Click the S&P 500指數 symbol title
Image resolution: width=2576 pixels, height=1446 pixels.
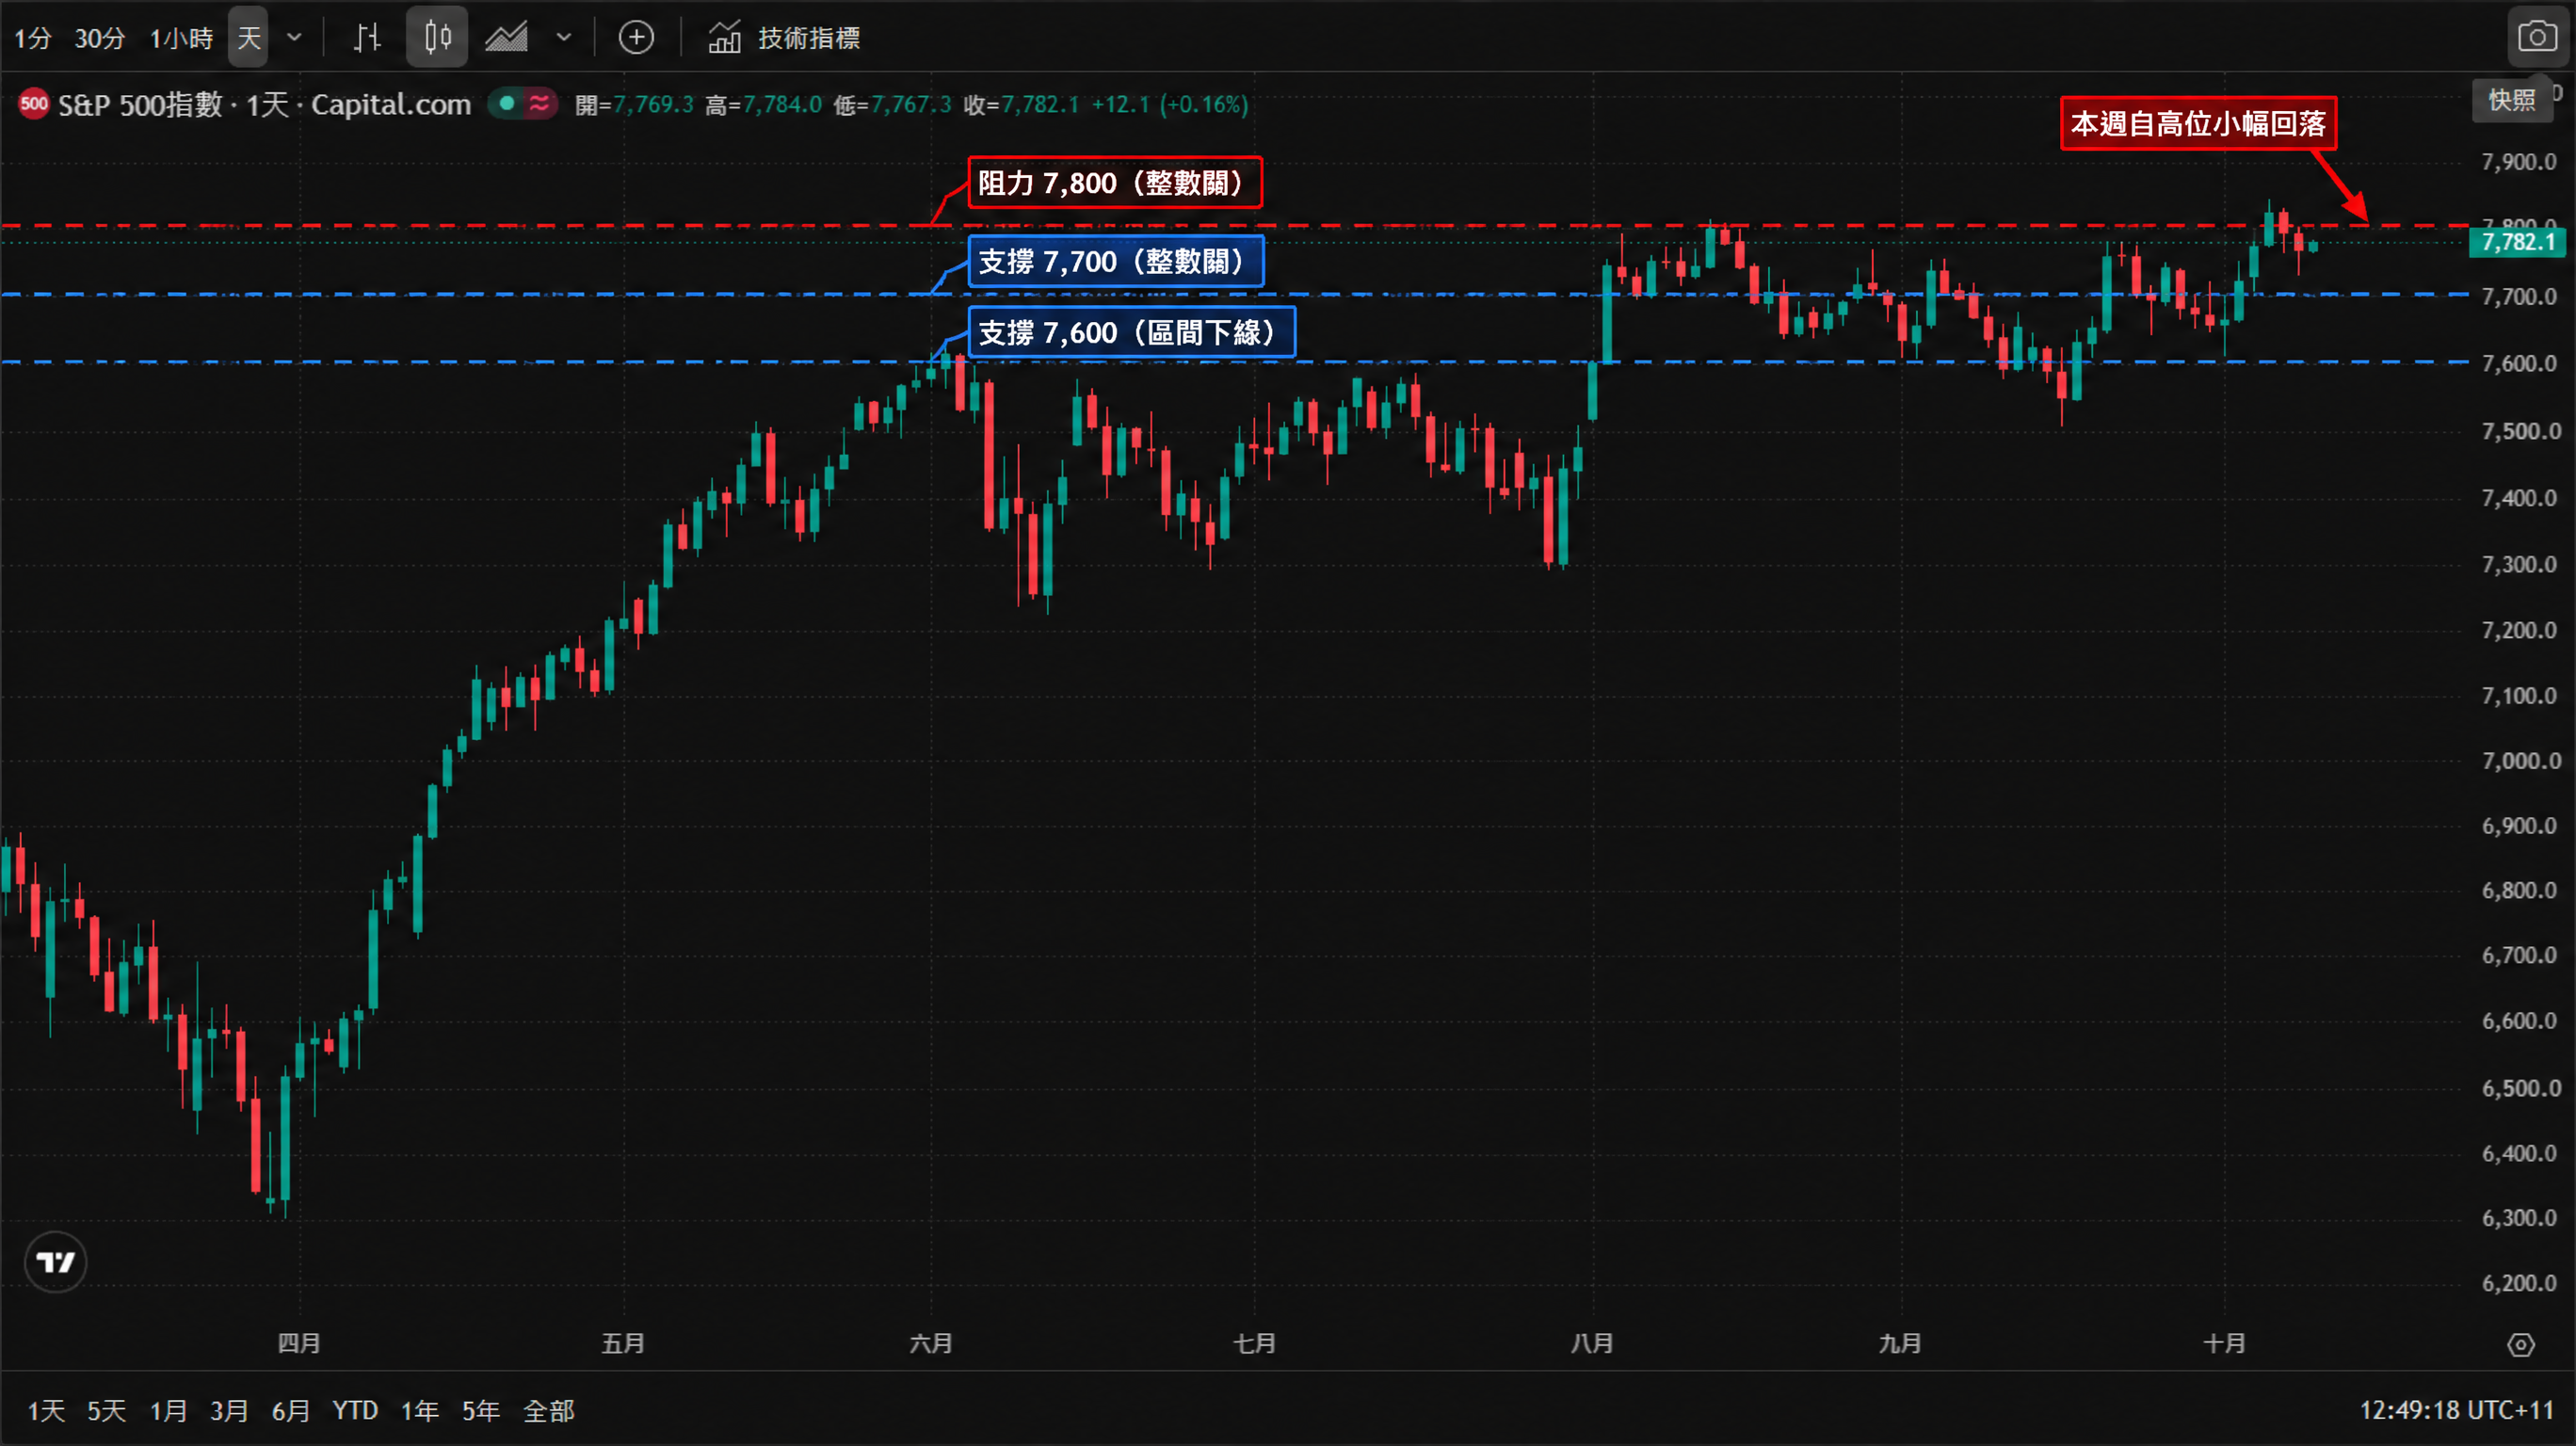(140, 104)
